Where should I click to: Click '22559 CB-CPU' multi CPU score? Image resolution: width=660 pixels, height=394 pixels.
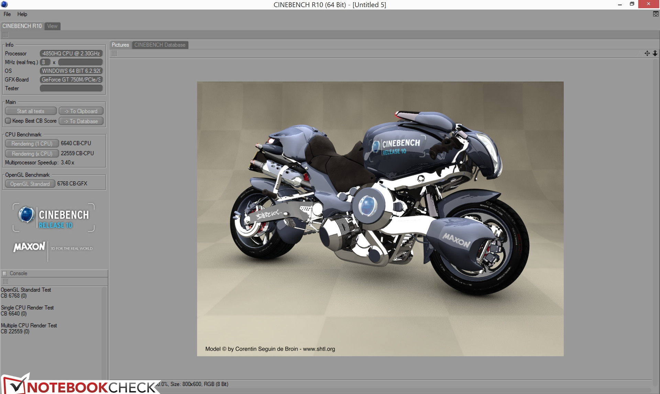(77, 153)
